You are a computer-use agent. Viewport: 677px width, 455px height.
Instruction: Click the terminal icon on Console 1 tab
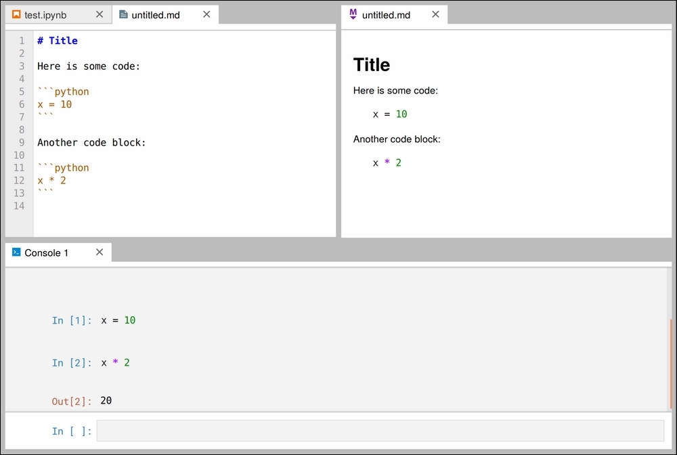coord(16,253)
